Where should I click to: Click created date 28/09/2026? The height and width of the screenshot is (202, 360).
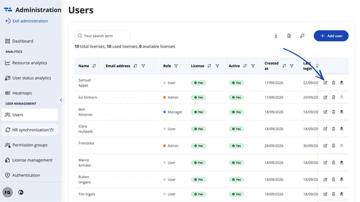click(274, 146)
